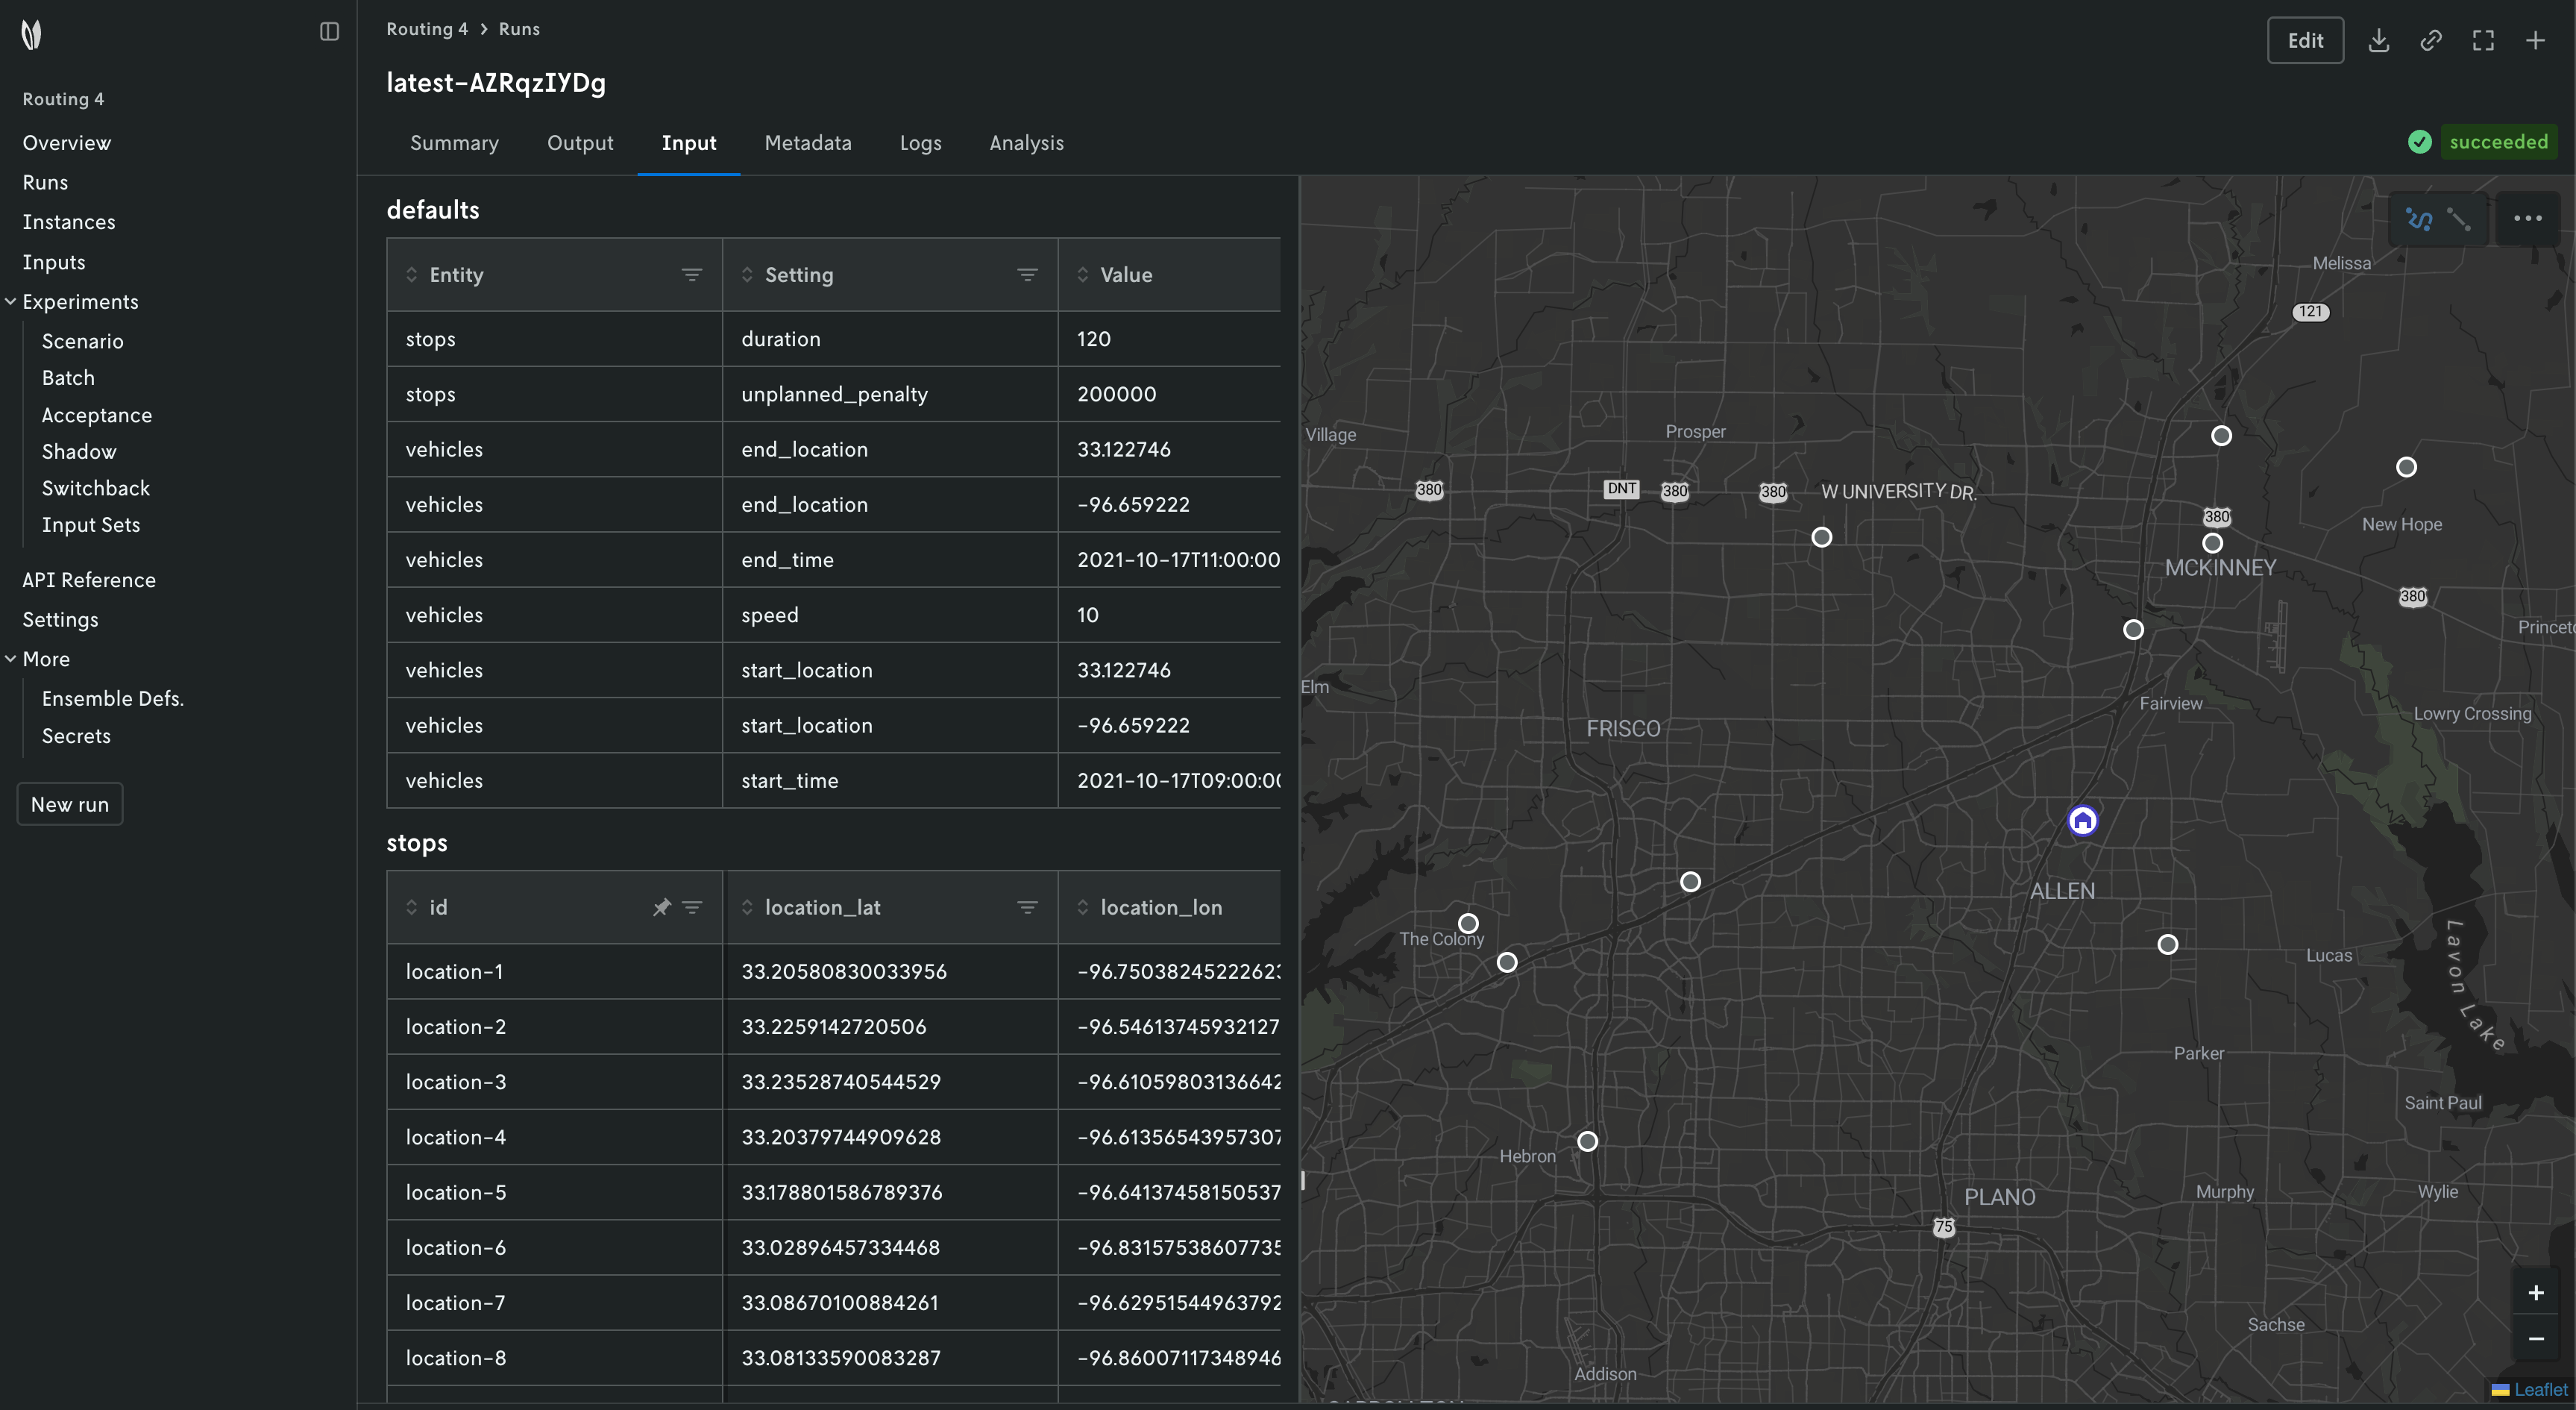The image size is (2576, 1410).
Task: Zoom in on the map
Action: pyautogui.click(x=2536, y=1293)
